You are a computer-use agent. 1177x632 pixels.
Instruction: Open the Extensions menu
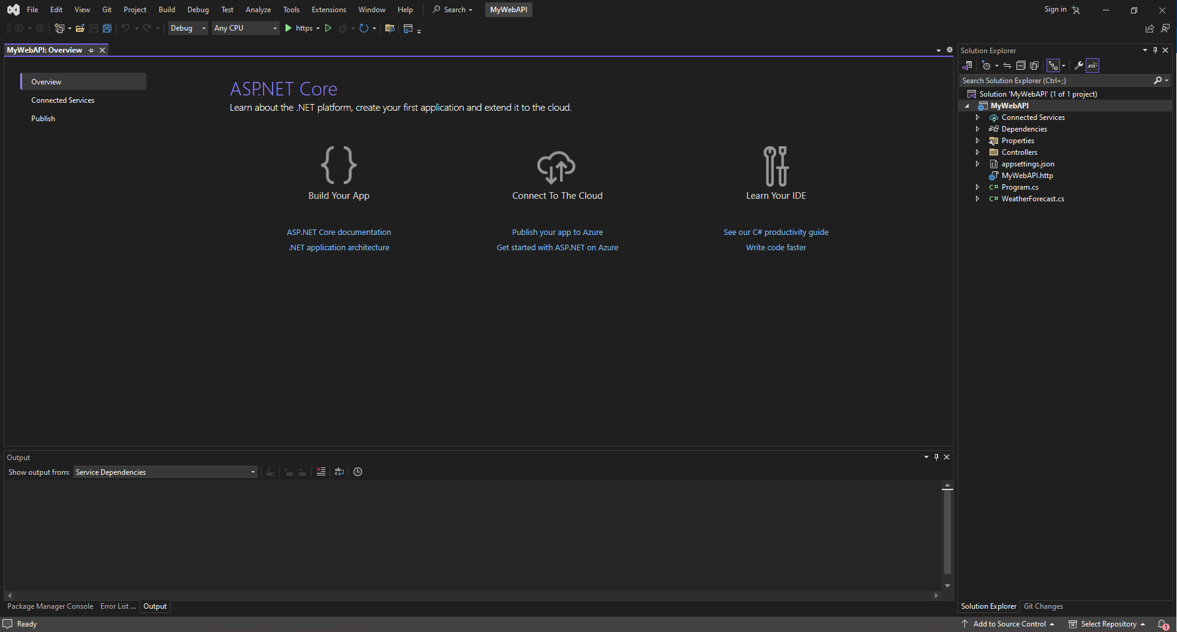328,9
